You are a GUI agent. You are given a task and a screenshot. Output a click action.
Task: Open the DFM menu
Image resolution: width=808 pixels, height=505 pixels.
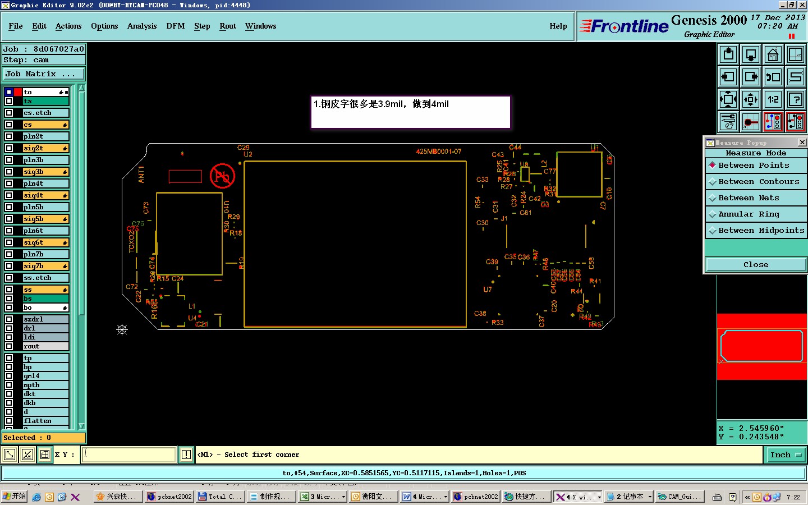(x=176, y=26)
